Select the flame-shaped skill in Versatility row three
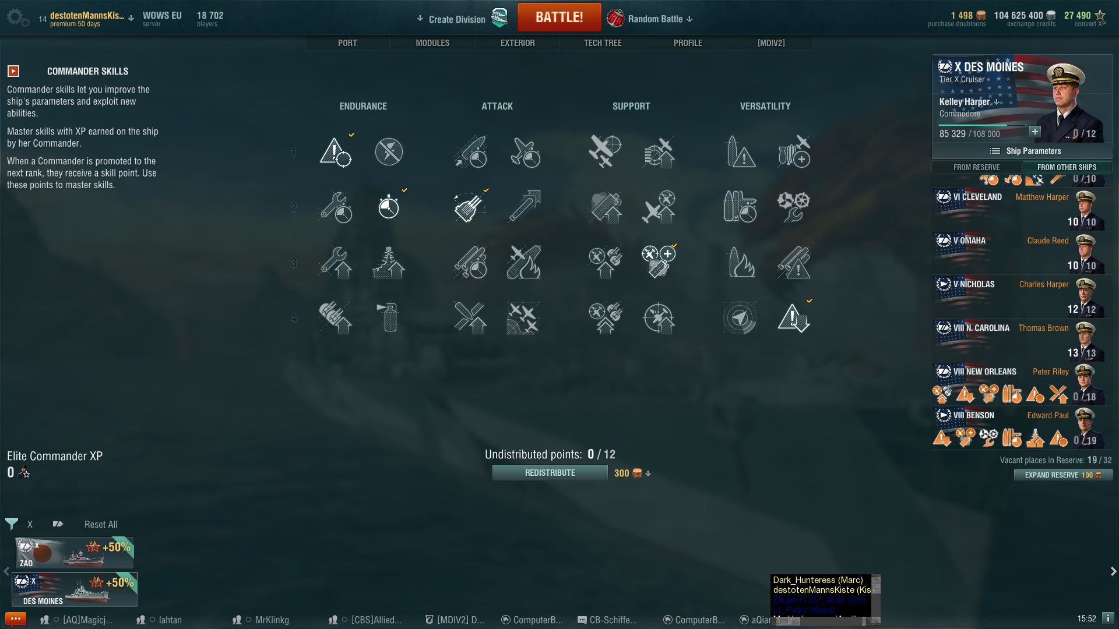1119x629 pixels. pos(740,262)
